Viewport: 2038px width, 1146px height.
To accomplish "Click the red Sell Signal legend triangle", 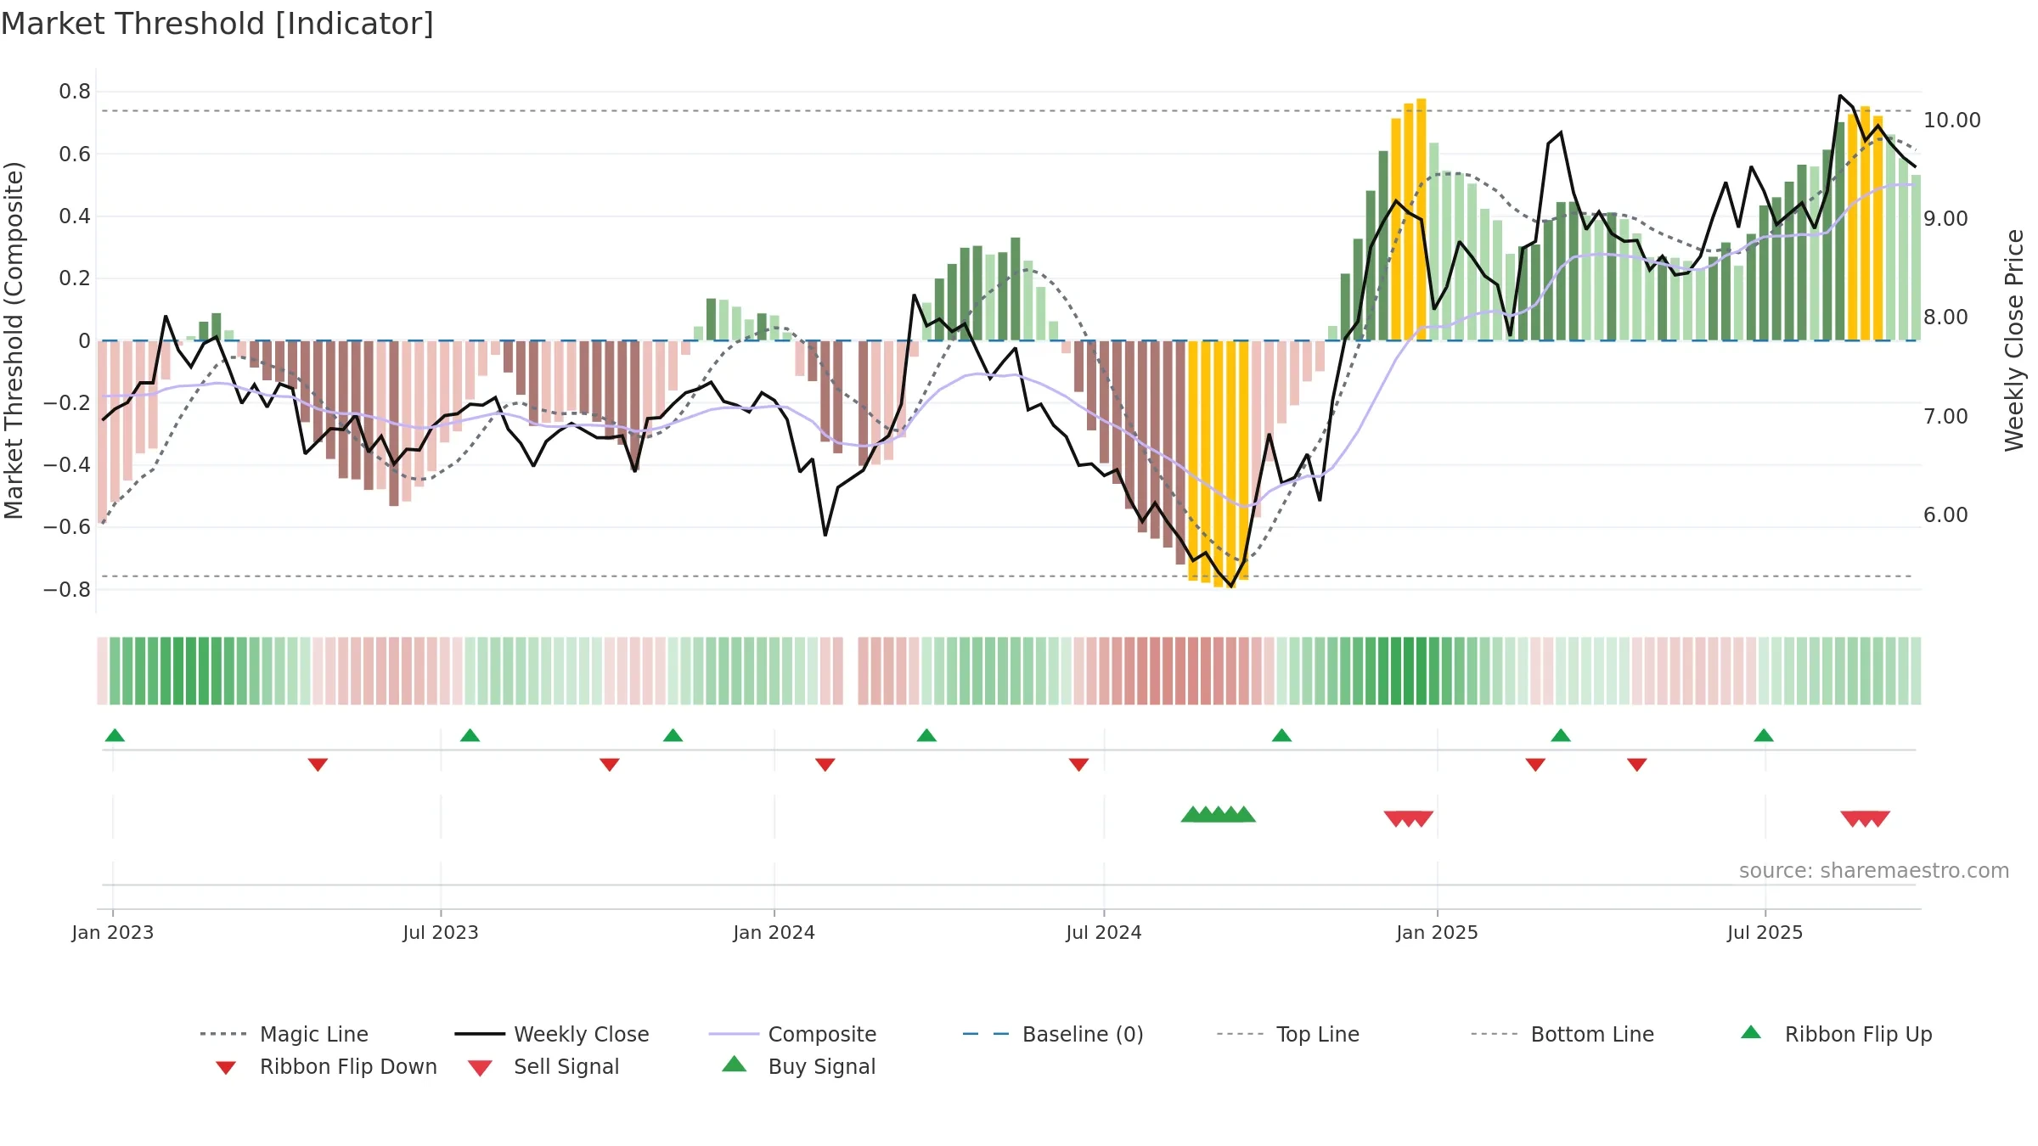I will click(480, 1068).
